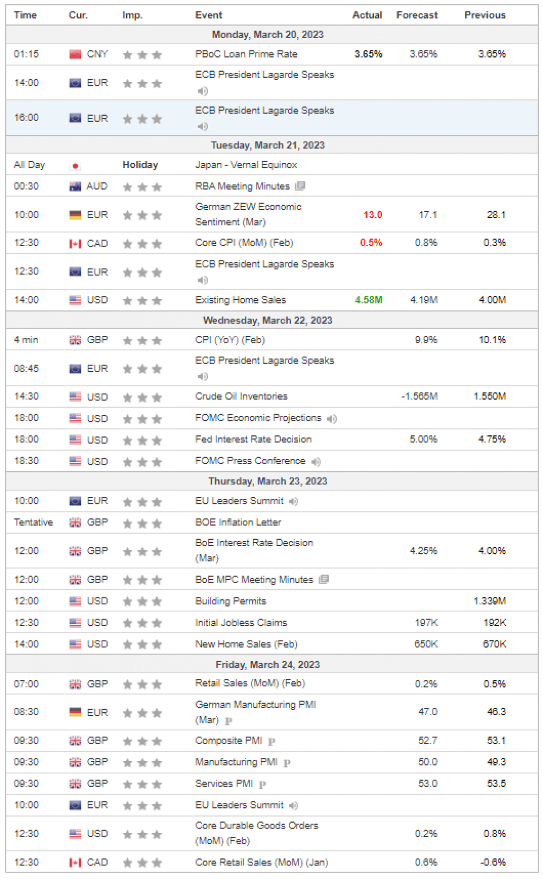Click the Cur. column header
The width and height of the screenshot is (543, 879).
(78, 15)
